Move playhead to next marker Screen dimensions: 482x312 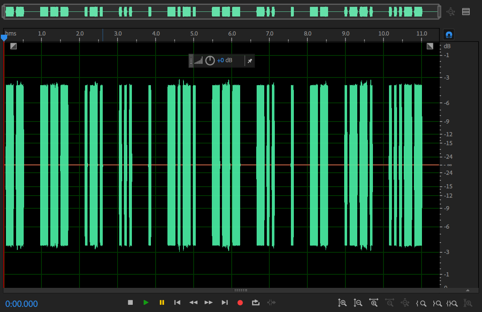[225, 303]
